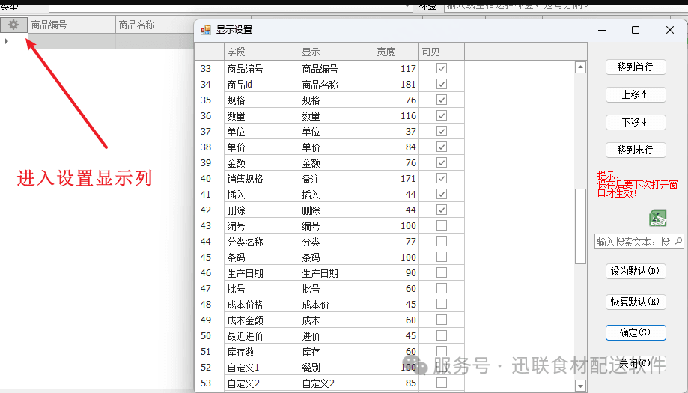Expand the row indicator triangle under gear
This screenshot has width=688, height=393.
pos(7,41)
